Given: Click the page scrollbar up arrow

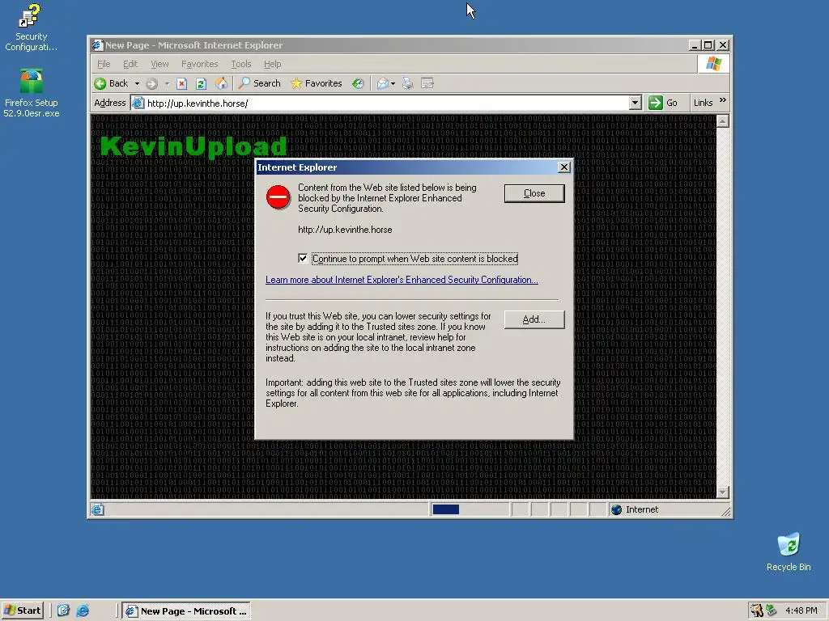Looking at the screenshot, I should 723,121.
